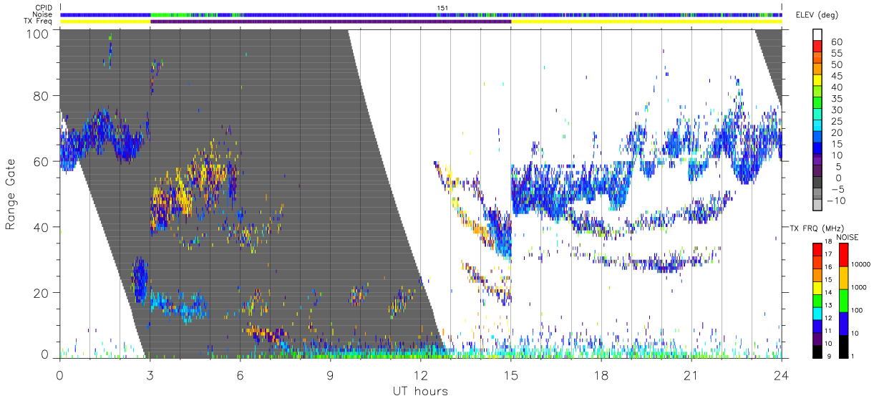Select the cyan segment of TX FRQ bar
The height and width of the screenshot is (406, 879).
pos(817,314)
